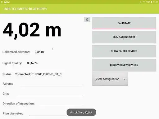Click the CALIBRATE button
This screenshot has height=119, width=159.
coord(124,23)
